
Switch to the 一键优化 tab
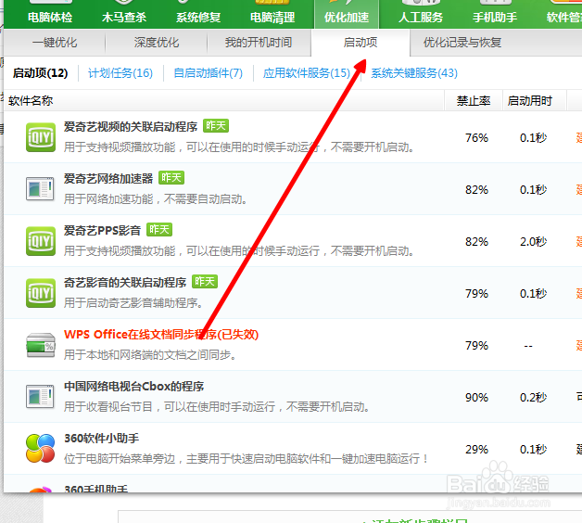click(x=55, y=43)
